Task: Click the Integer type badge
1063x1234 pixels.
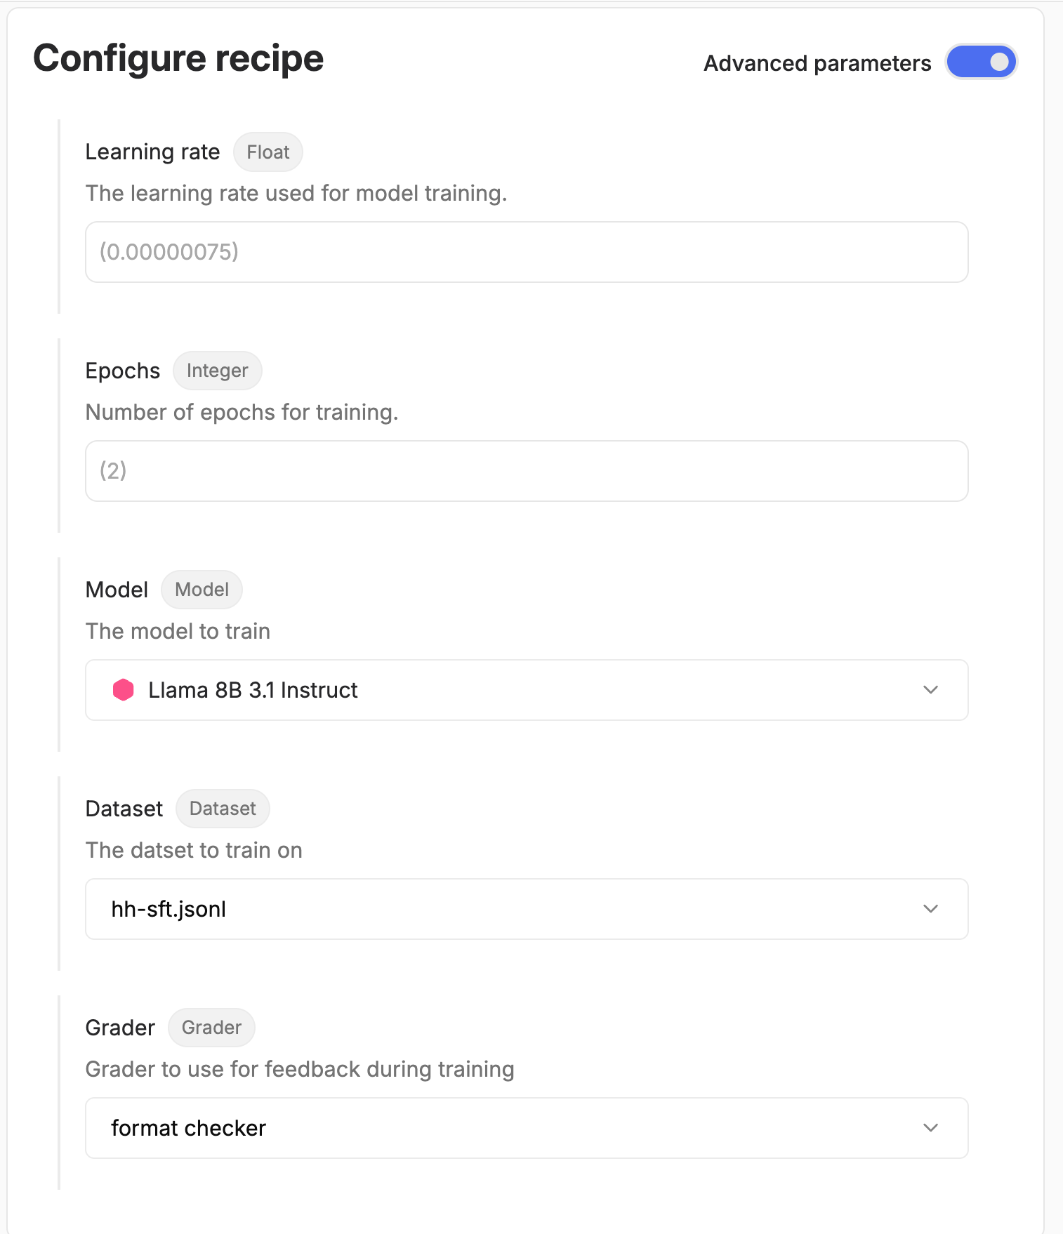Action: [x=217, y=371]
